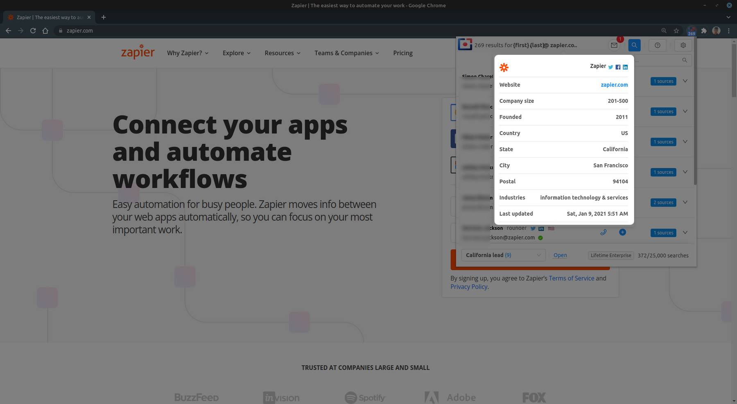Open the Chrome profile avatar
Image resolution: width=737 pixels, height=404 pixels.
click(x=716, y=31)
